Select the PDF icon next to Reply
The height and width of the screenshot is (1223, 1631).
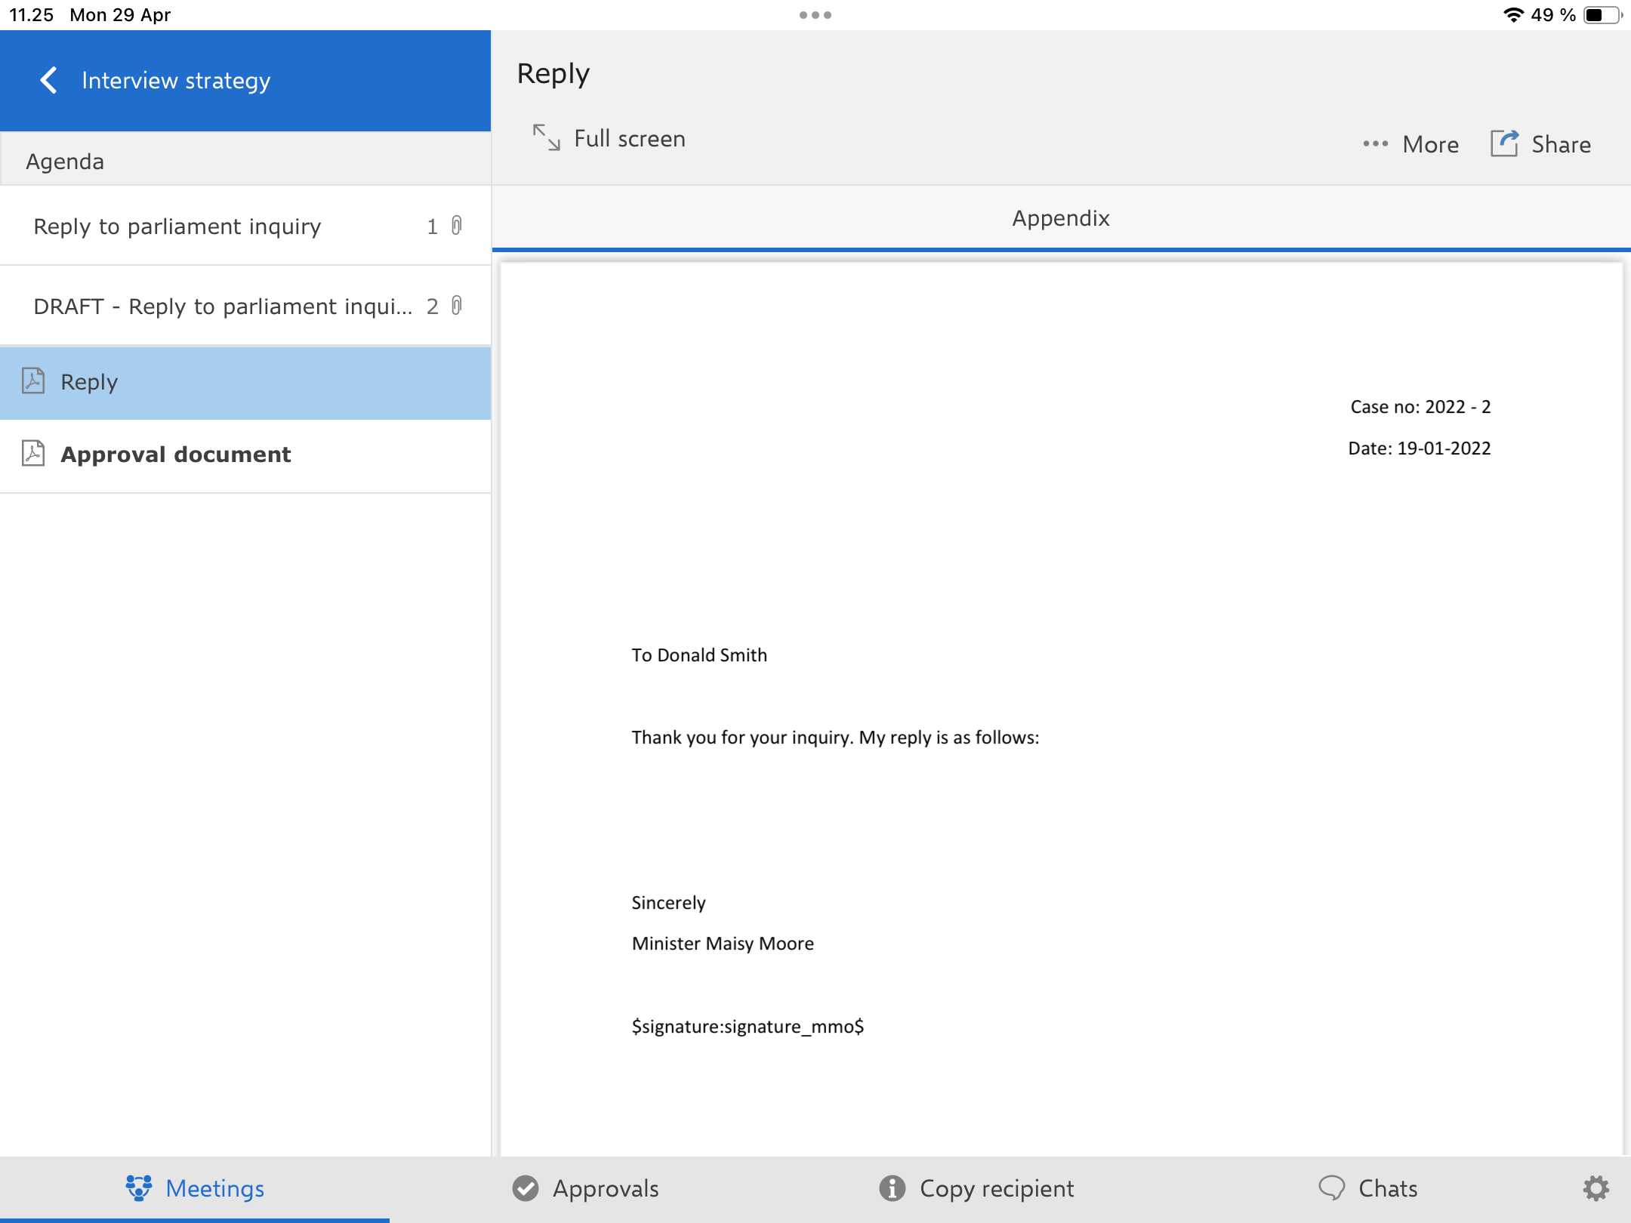(33, 381)
